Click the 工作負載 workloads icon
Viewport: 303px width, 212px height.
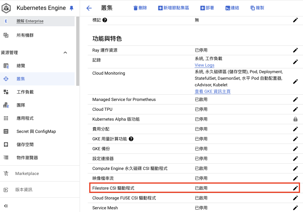[x=6, y=92]
